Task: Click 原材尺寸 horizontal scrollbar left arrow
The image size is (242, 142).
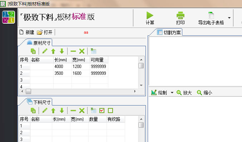Action: coord(22,91)
